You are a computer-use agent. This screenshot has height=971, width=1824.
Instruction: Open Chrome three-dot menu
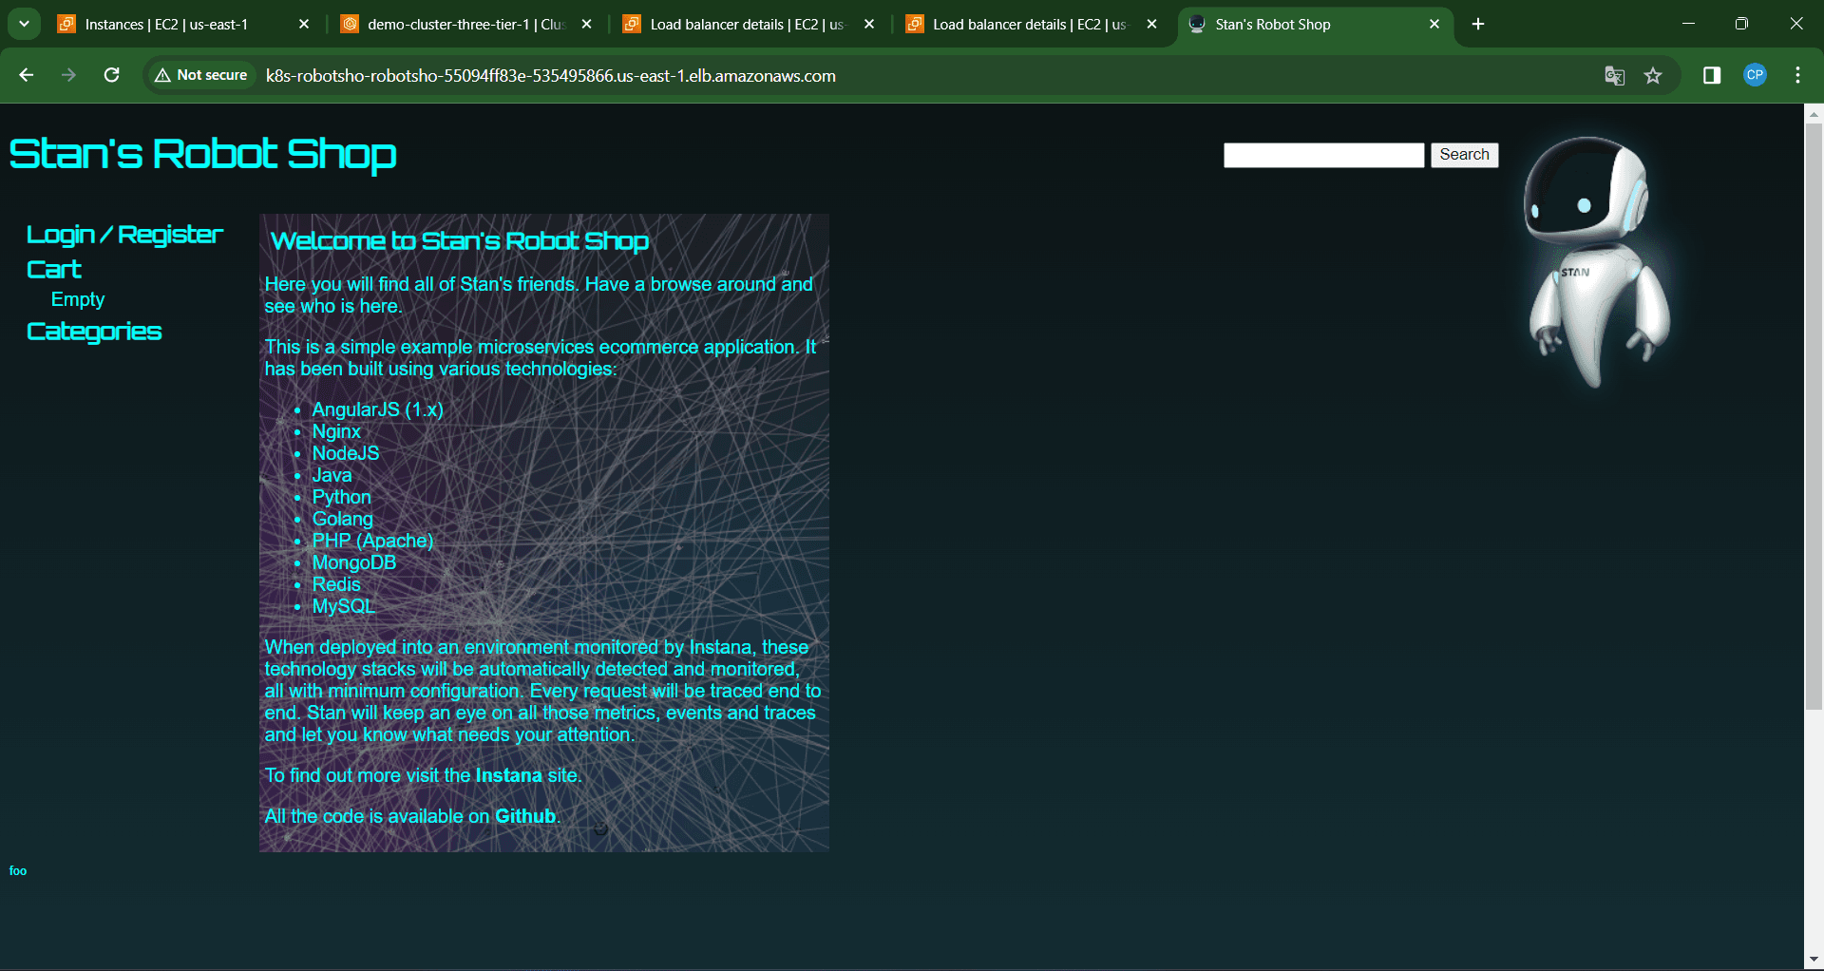coord(1797,75)
